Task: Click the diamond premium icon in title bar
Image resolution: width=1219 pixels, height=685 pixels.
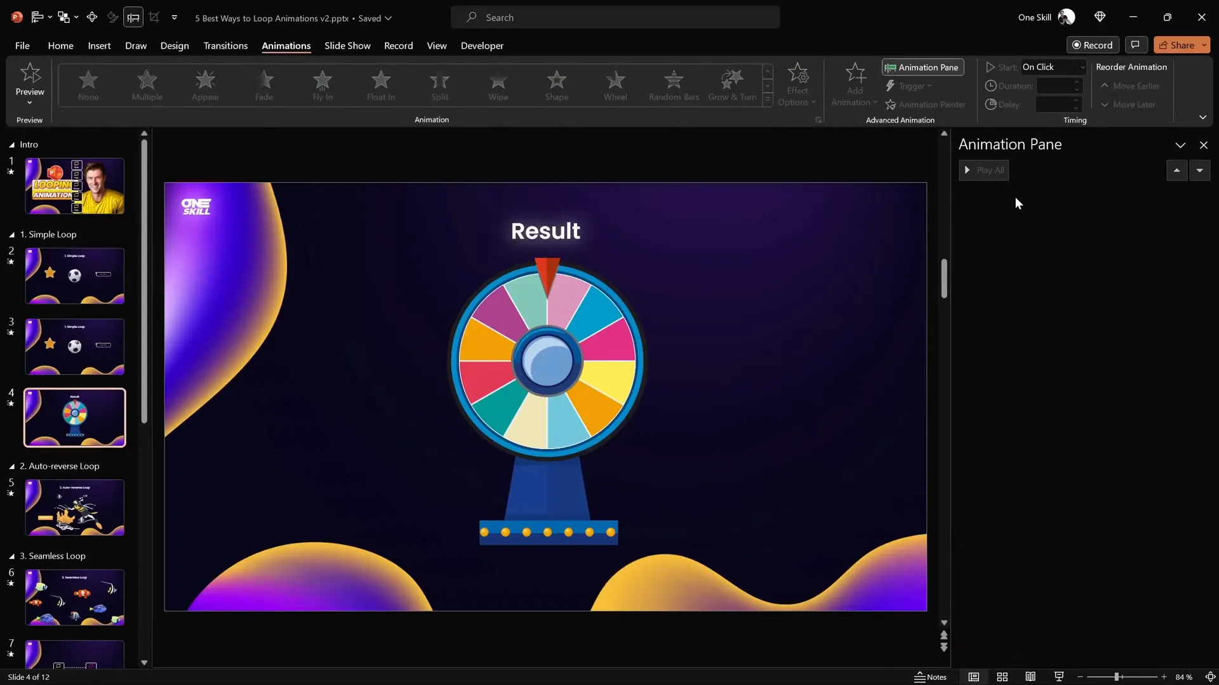Action: tap(1100, 17)
